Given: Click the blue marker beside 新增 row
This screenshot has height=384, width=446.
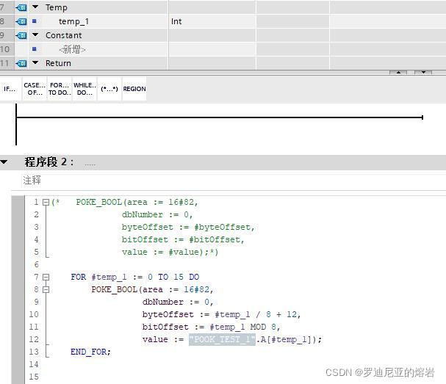Looking at the screenshot, I should point(35,49).
